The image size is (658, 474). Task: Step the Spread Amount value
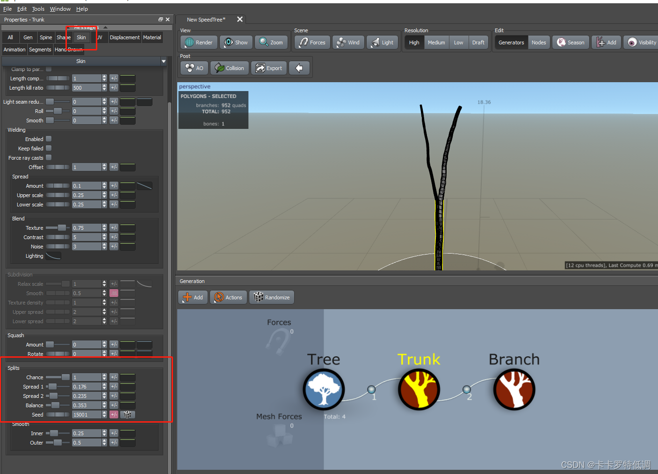104,186
